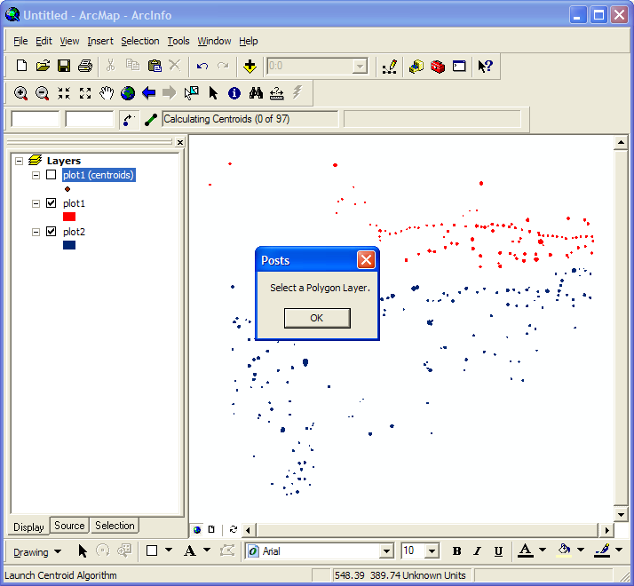This screenshot has height=586, width=634.
Task: Open the Arial font dropdown
Action: coord(386,551)
